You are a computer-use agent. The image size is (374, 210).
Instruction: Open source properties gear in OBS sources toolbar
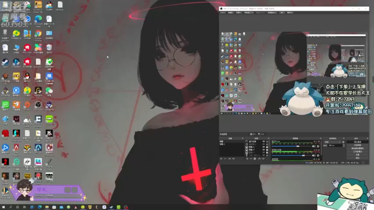tap(255, 159)
